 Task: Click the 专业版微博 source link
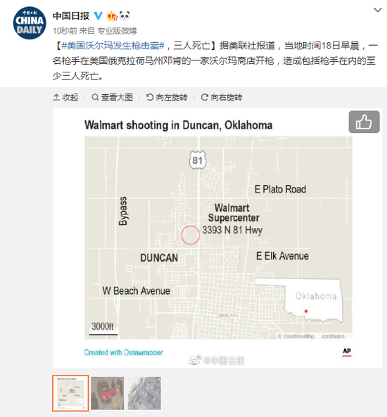click(x=117, y=31)
